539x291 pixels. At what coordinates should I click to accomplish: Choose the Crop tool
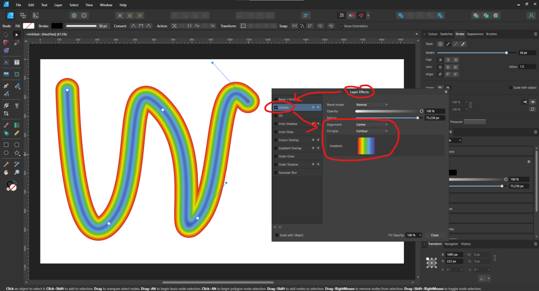point(6,113)
